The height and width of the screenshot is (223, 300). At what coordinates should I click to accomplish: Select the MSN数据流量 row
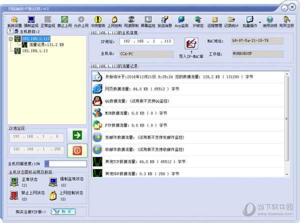188,113
